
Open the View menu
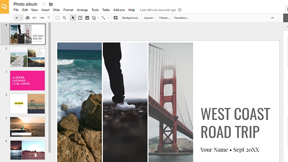click(x=35, y=10)
